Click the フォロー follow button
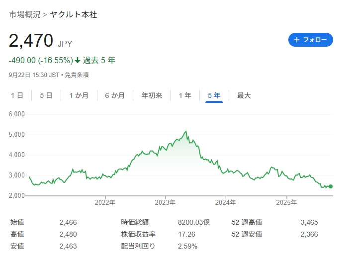The width and height of the screenshot is (355, 258). click(310, 40)
